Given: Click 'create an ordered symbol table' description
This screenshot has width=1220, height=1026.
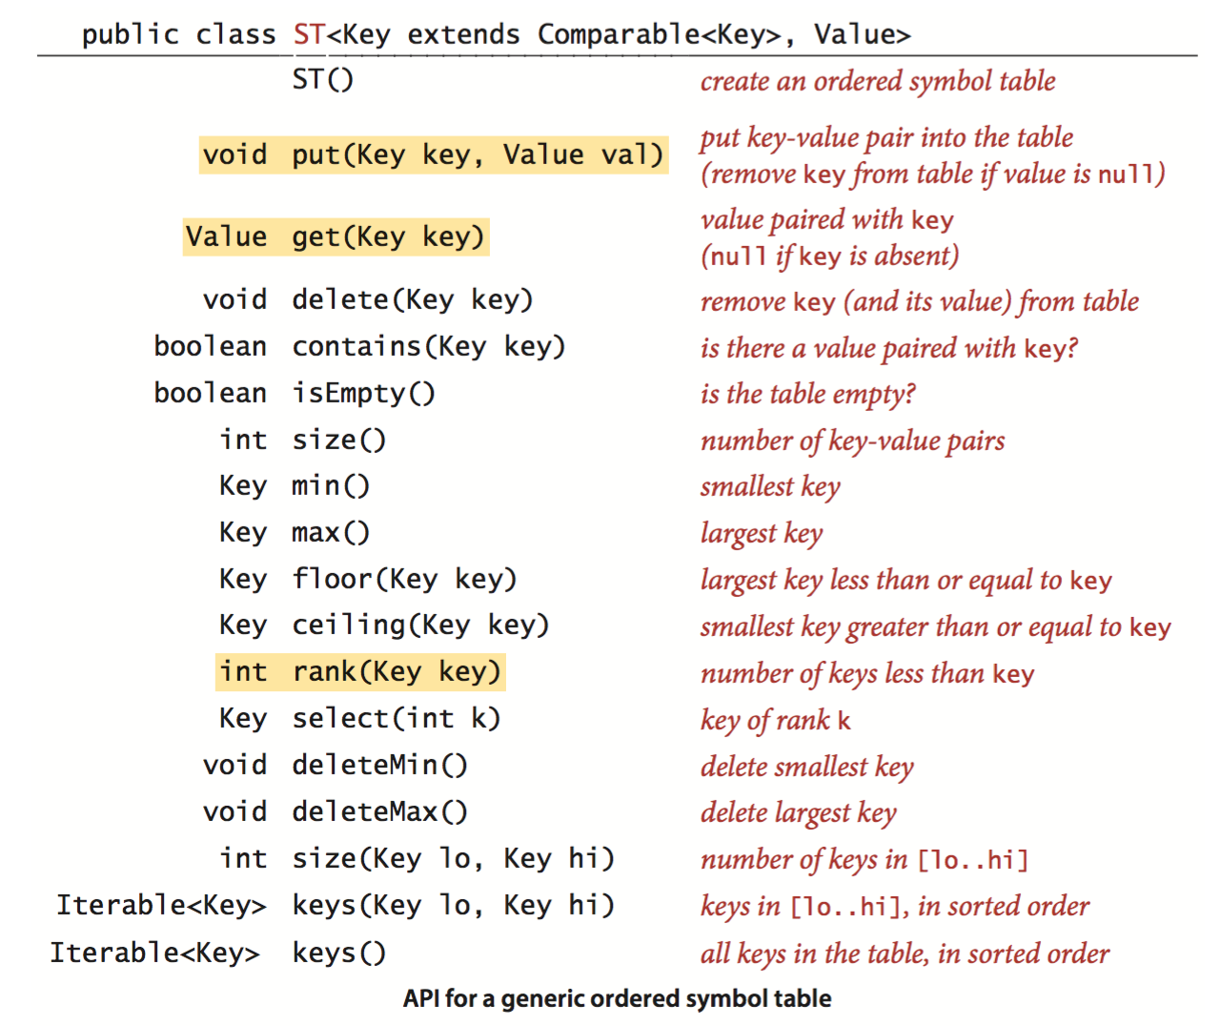Looking at the screenshot, I should click(x=878, y=81).
